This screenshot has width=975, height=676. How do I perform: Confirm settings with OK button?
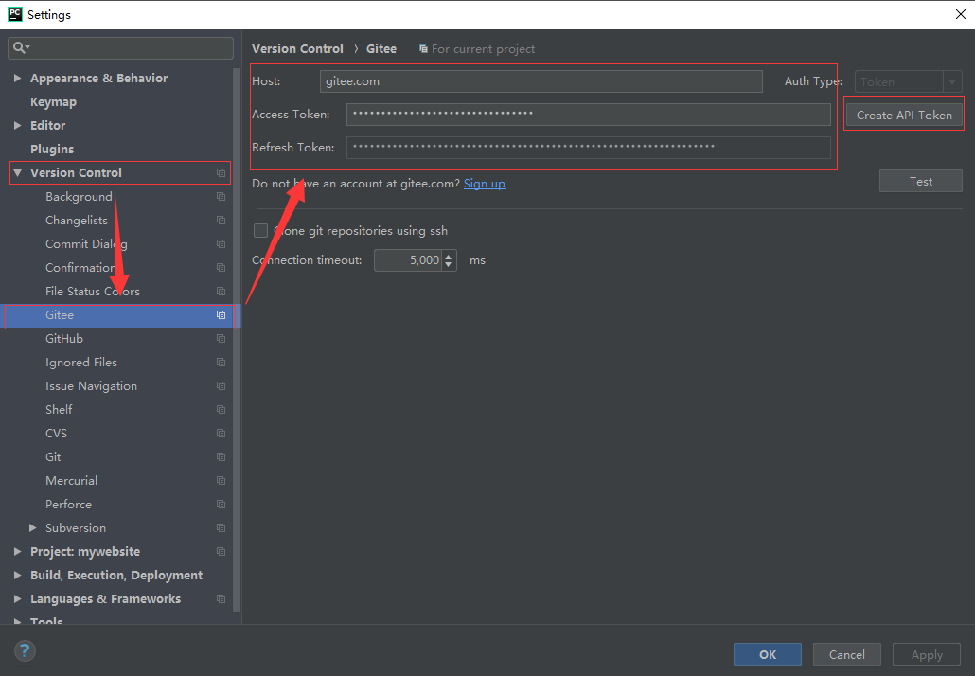pos(768,654)
